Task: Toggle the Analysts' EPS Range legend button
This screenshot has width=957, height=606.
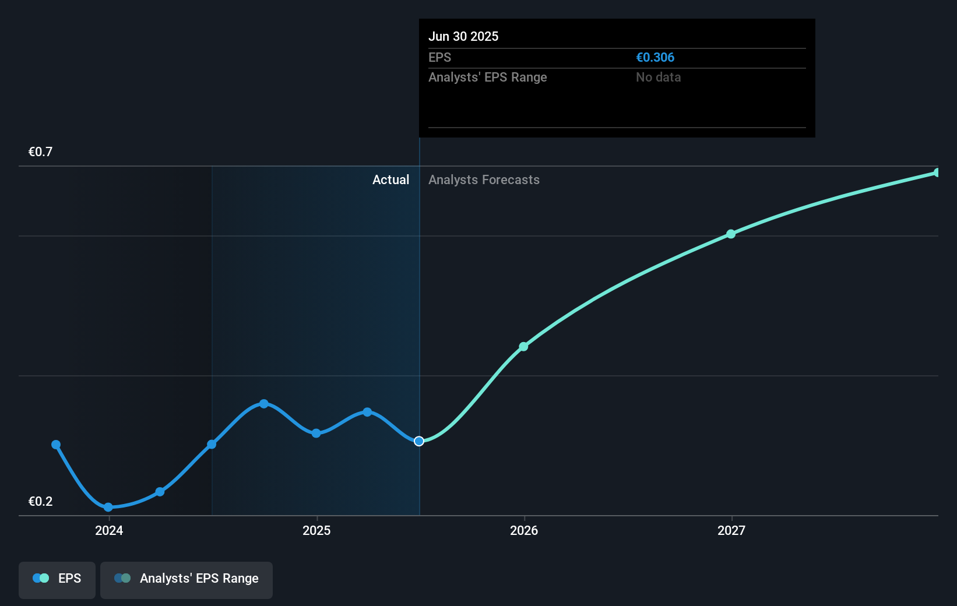Action: point(187,579)
